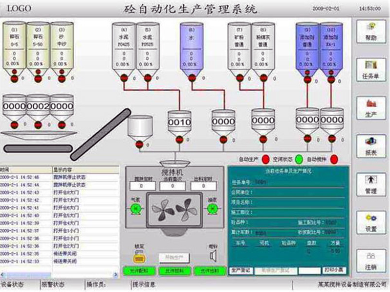Open the 管理 management section
Viewport: 390px width, 292px height.
371,184
